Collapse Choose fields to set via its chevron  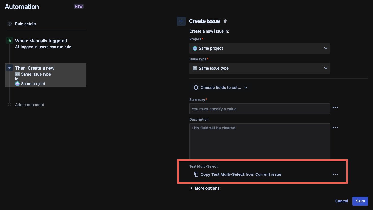pyautogui.click(x=245, y=88)
